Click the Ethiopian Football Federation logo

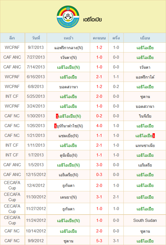pyautogui.click(x=68, y=17)
